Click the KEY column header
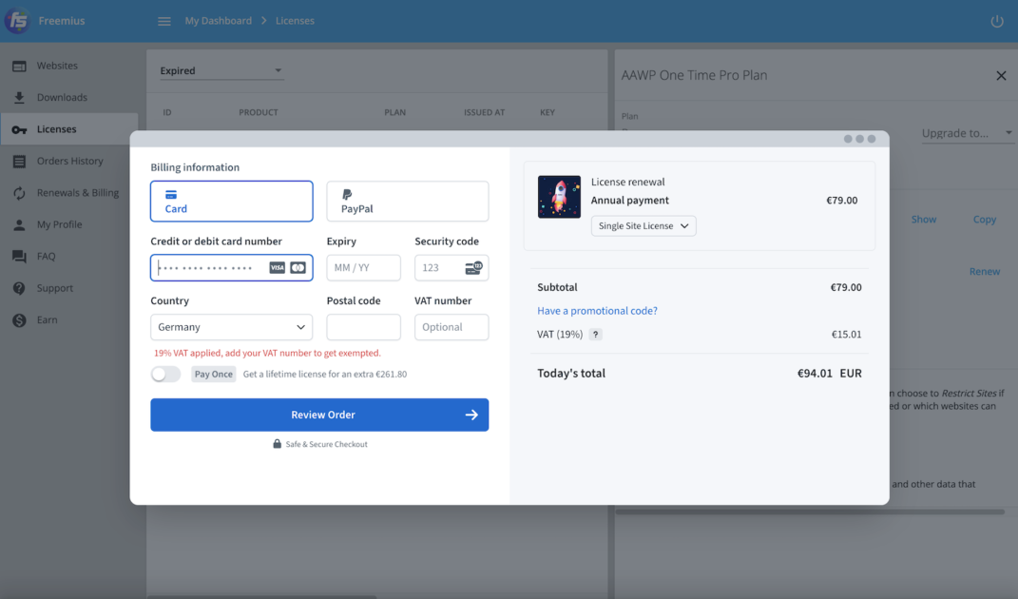Viewport: 1018px width, 599px height. 547,112
